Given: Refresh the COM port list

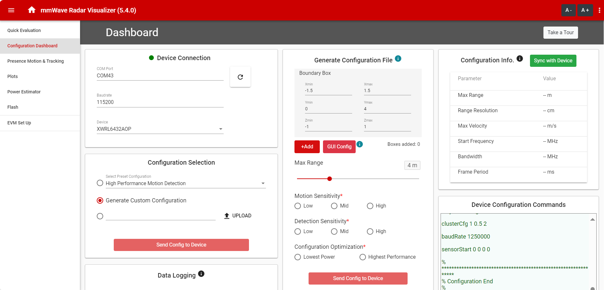Looking at the screenshot, I should (x=240, y=77).
